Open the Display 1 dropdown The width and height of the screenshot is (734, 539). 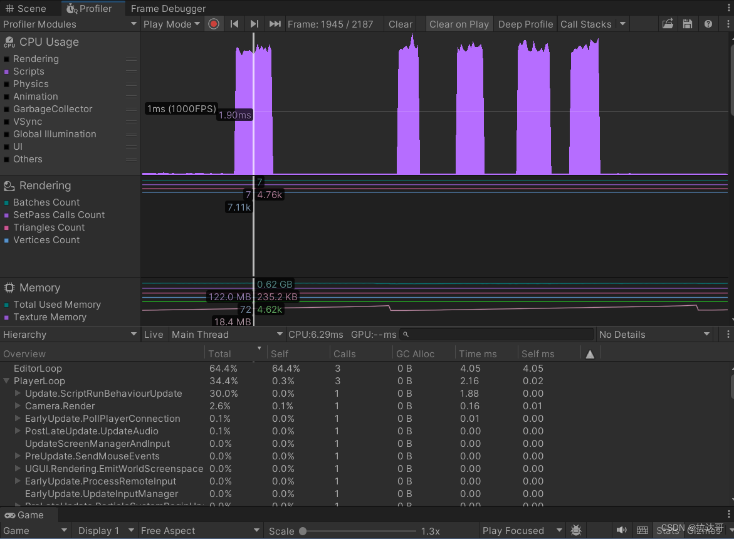pyautogui.click(x=105, y=531)
